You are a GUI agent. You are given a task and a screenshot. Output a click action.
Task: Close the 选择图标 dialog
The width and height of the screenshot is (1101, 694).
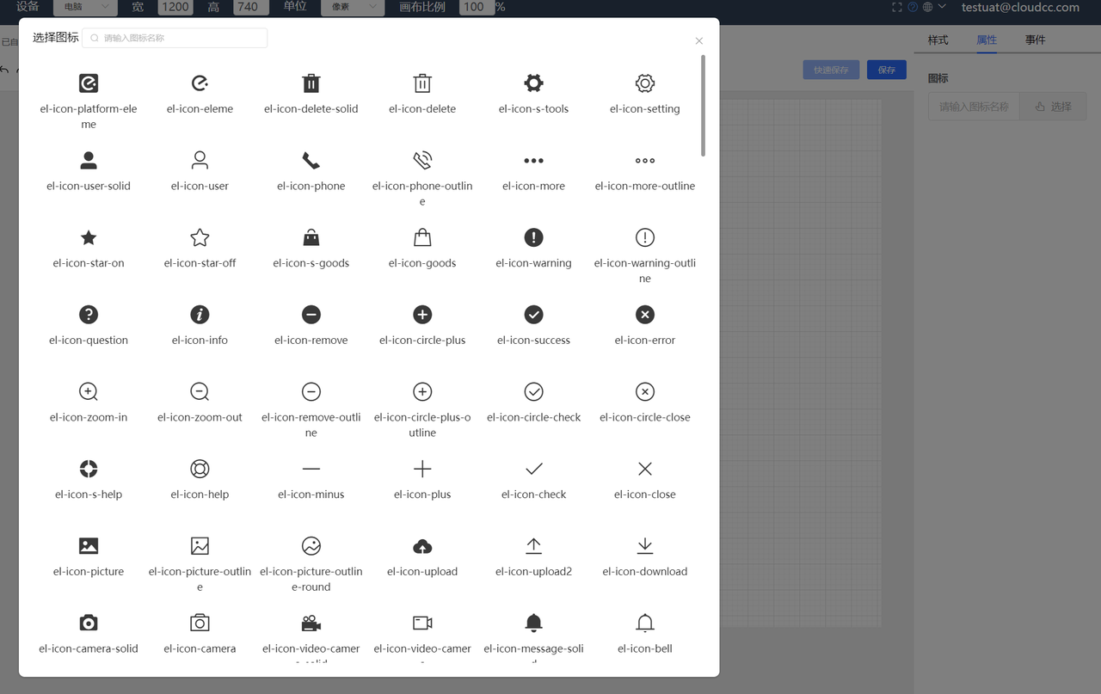[698, 41]
